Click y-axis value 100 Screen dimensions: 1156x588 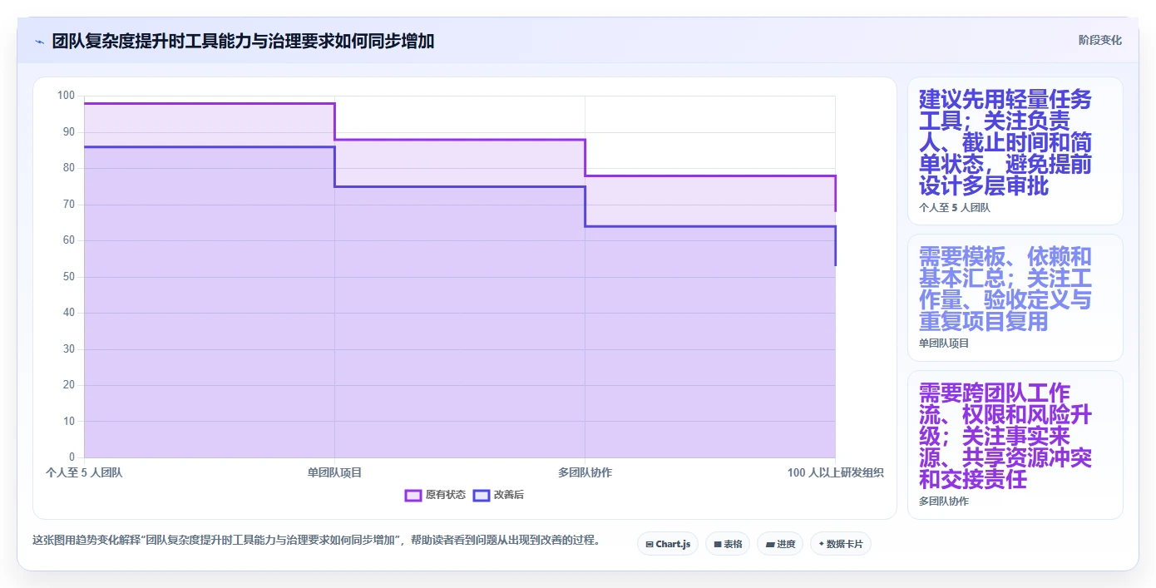click(x=67, y=96)
